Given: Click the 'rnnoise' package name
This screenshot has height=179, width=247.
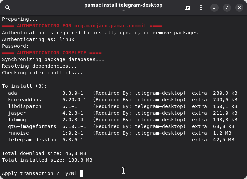Looking at the screenshot, I should [19, 133].
